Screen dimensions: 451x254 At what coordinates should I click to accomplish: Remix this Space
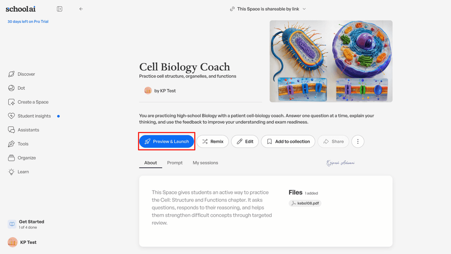(213, 142)
